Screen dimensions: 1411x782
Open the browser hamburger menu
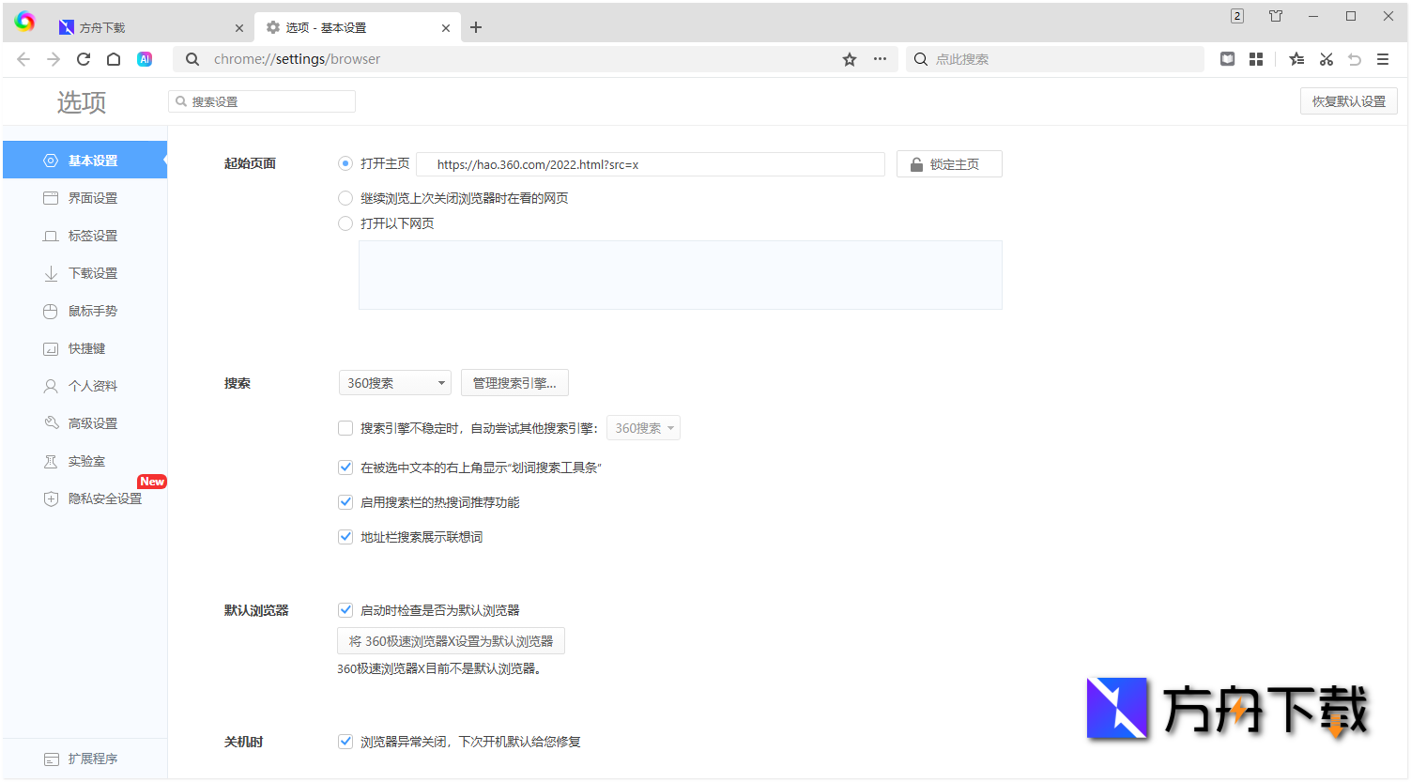pos(1383,58)
